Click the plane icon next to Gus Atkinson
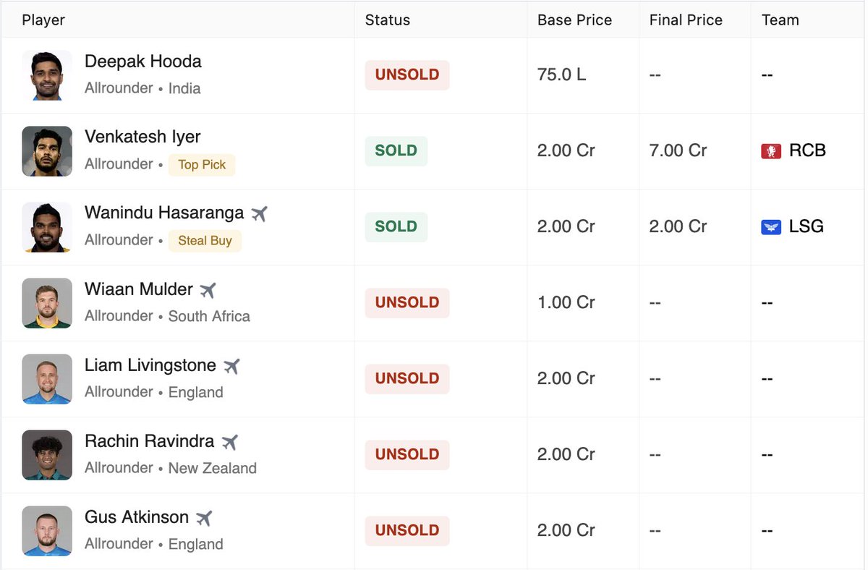 point(204,517)
